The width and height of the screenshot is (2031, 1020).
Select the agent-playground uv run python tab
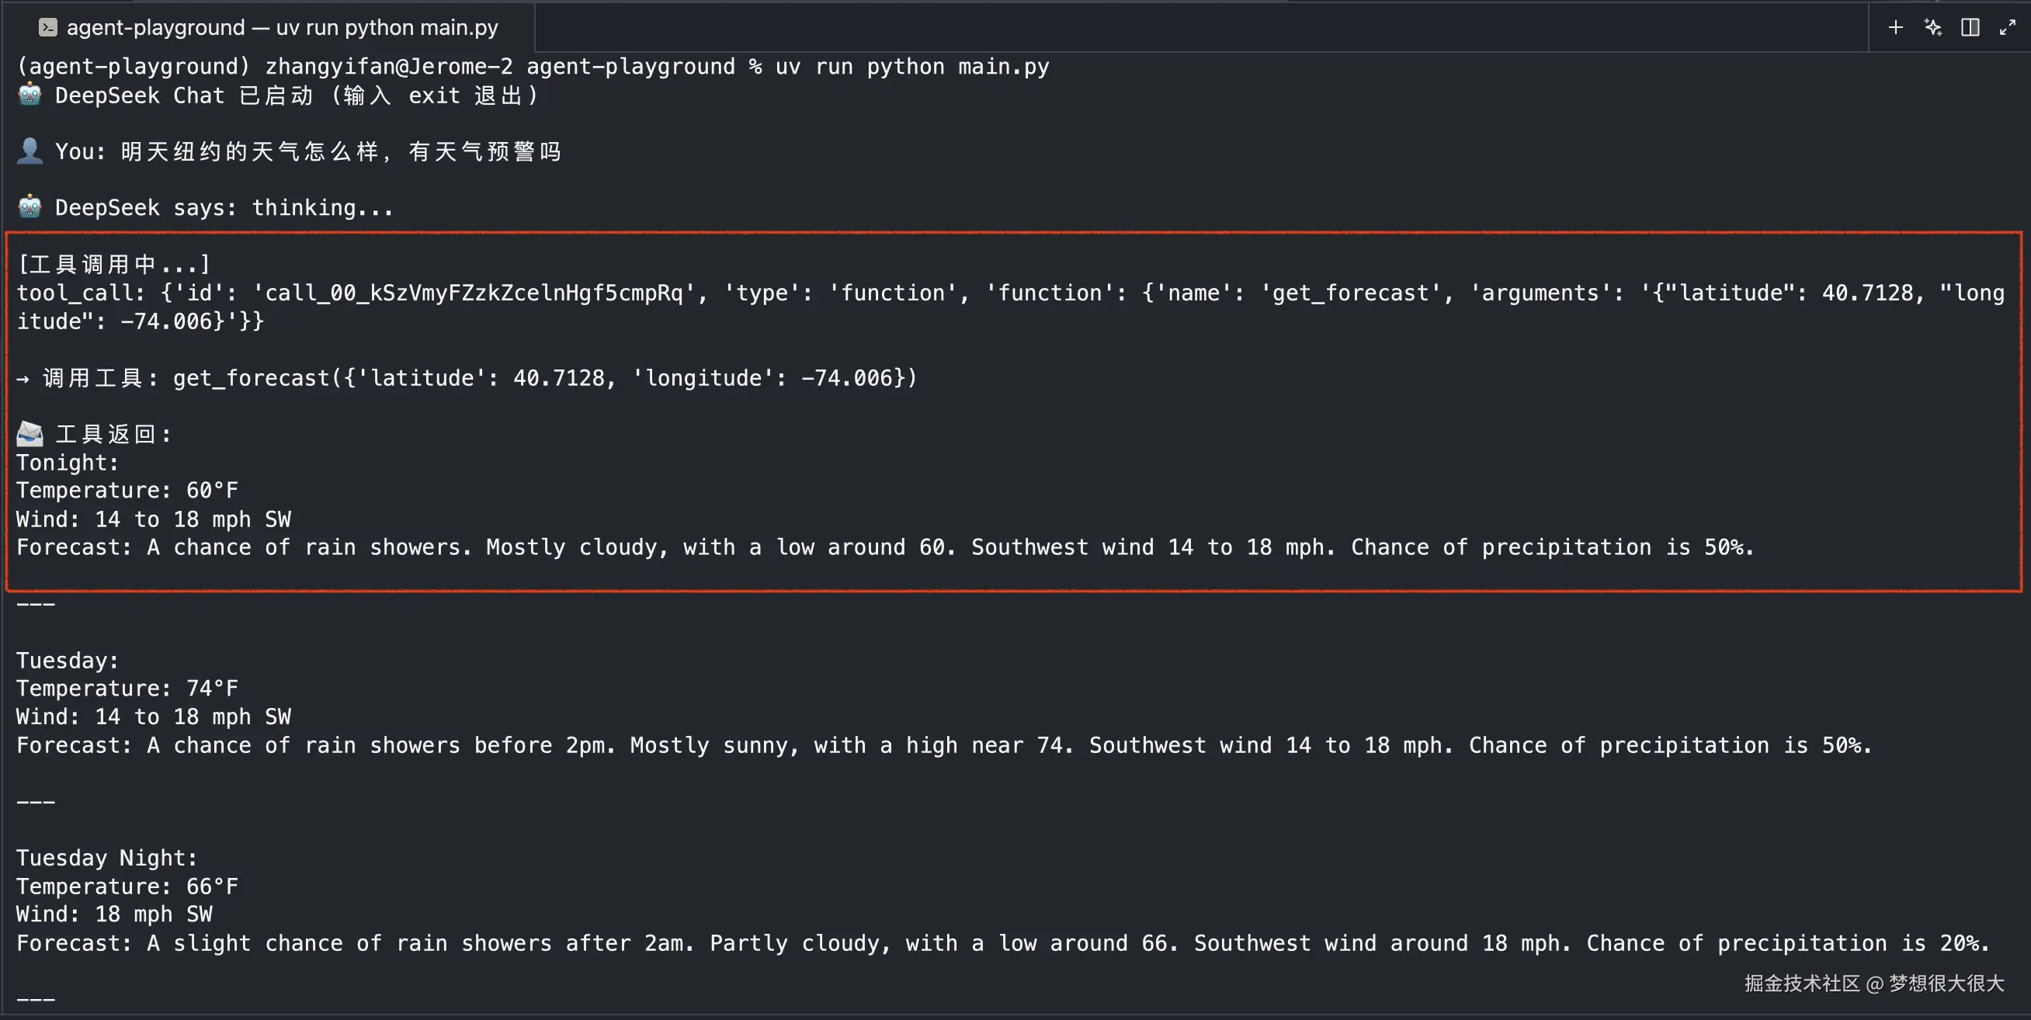[282, 28]
